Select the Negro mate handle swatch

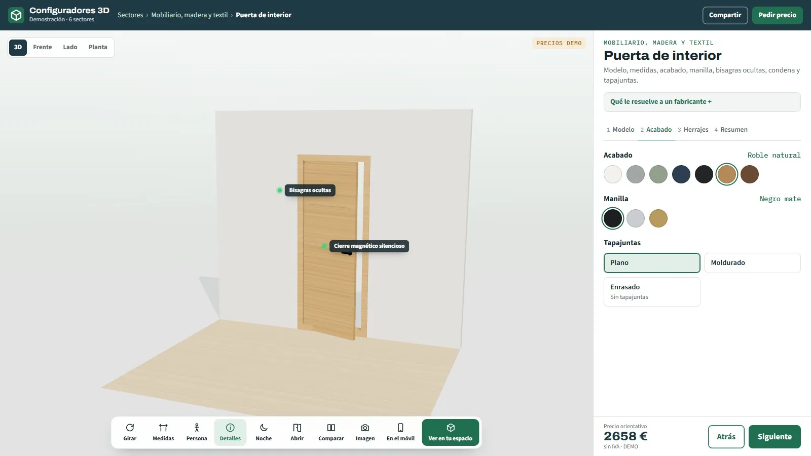tap(613, 218)
